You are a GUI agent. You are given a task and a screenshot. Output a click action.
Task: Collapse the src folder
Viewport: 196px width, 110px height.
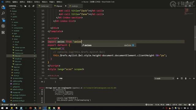(13, 20)
